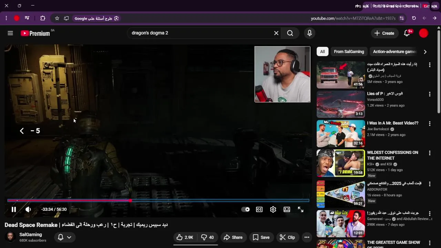Toggle closed captions

point(259,209)
